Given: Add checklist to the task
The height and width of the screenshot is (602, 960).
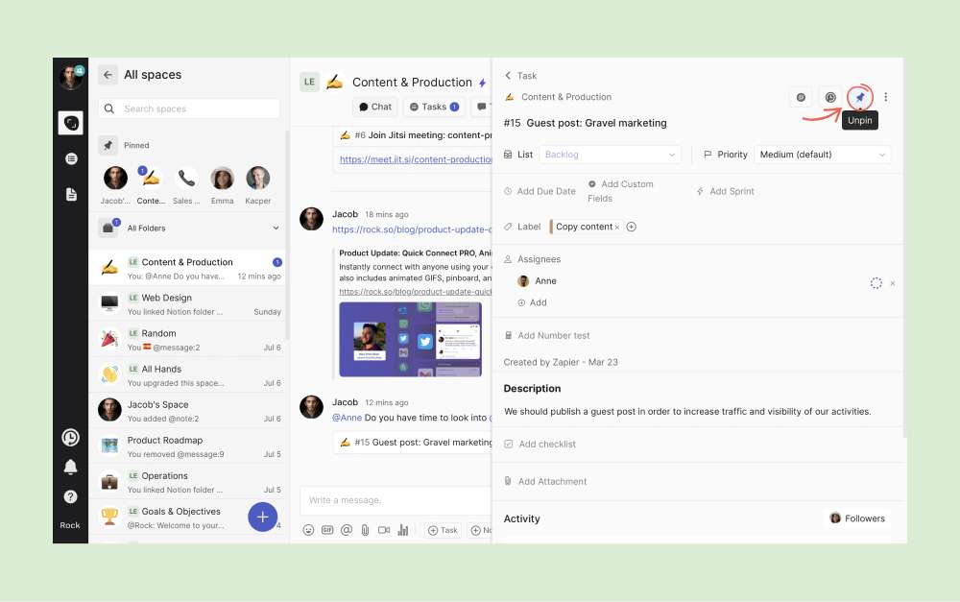Looking at the screenshot, I should click(x=546, y=445).
